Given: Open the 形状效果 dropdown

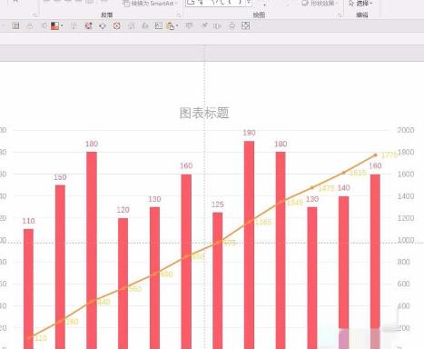Looking at the screenshot, I should [x=320, y=4].
